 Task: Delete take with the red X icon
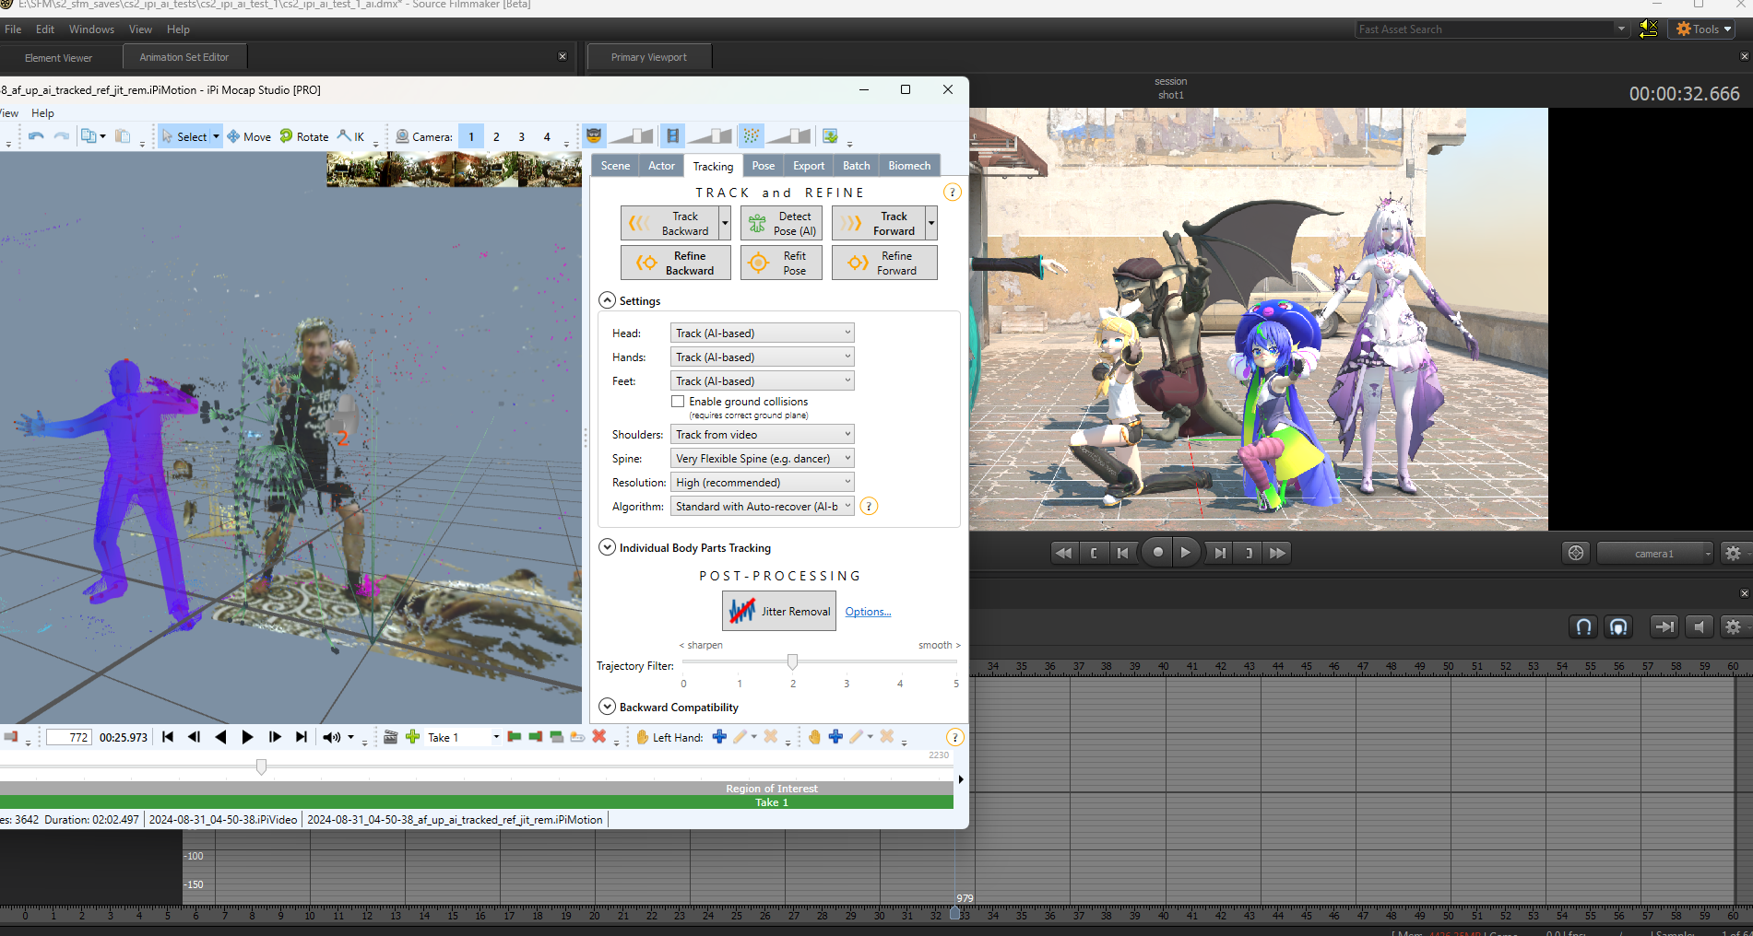(599, 737)
